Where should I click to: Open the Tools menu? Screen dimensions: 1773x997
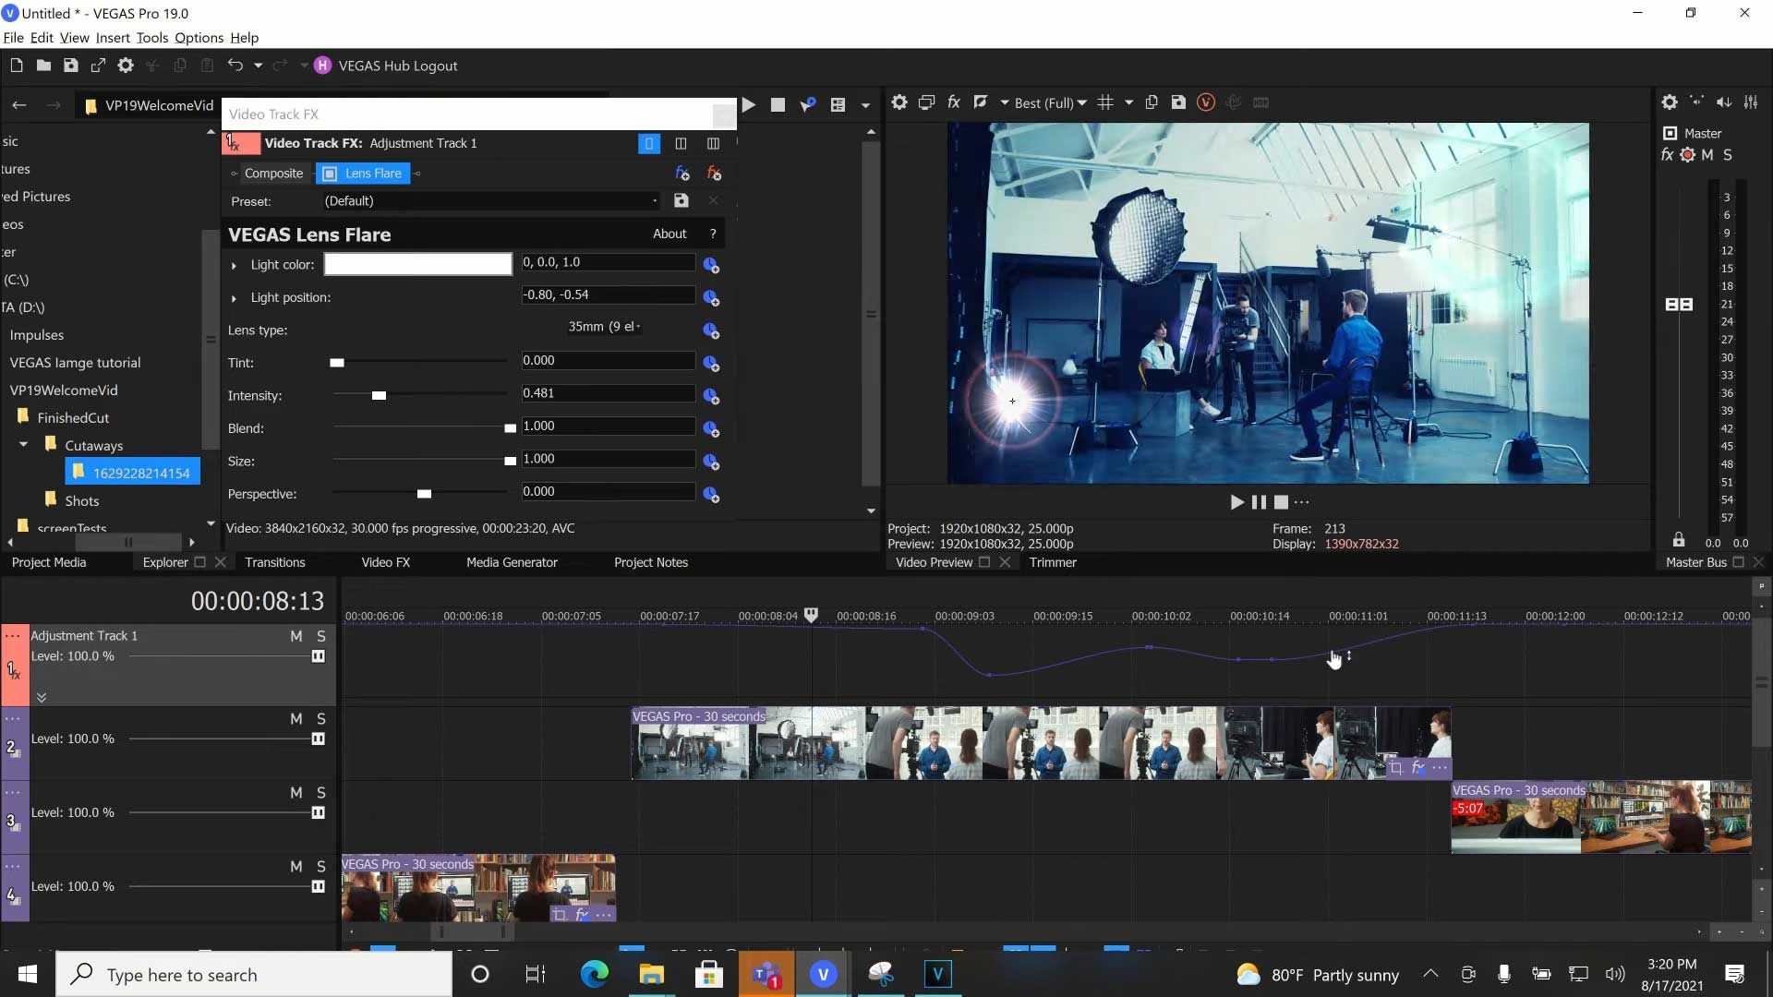[x=151, y=38]
